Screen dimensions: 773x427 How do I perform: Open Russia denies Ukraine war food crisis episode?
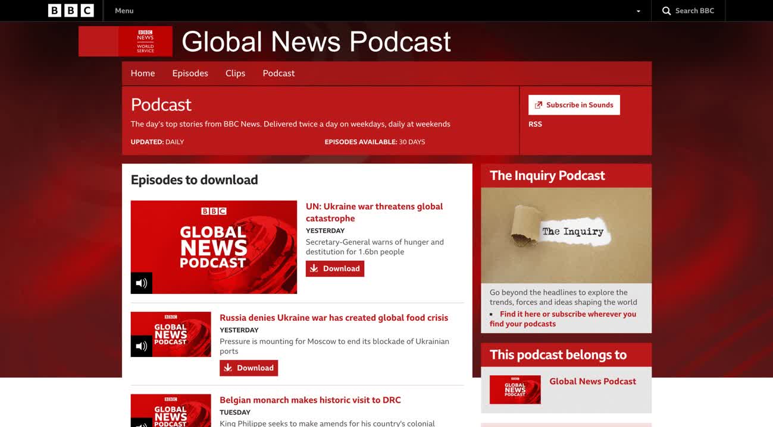334,318
